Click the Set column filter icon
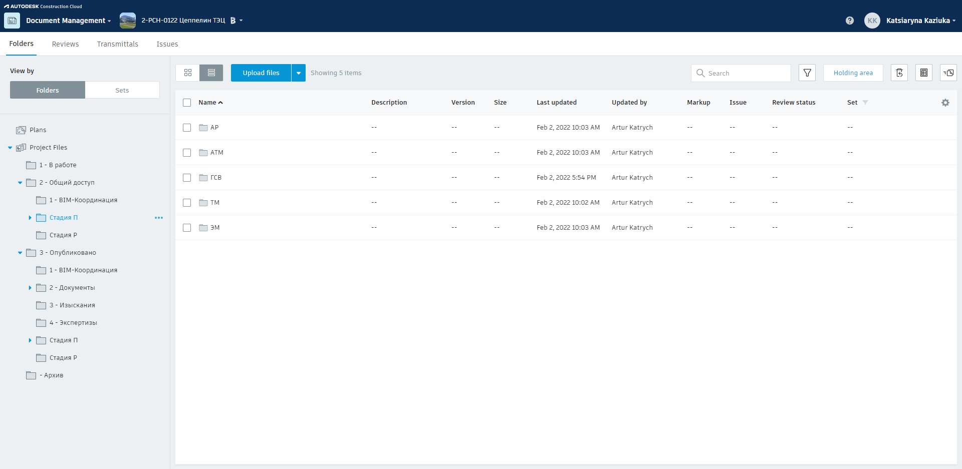The width and height of the screenshot is (962, 469). click(865, 103)
